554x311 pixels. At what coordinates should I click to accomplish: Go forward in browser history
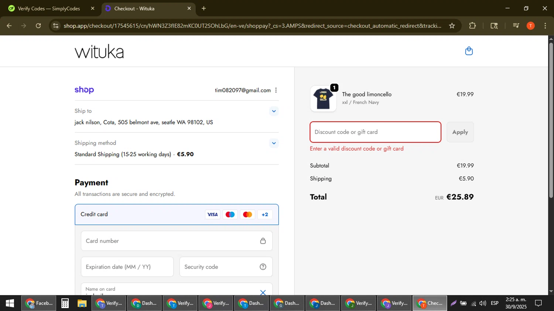[x=24, y=26]
